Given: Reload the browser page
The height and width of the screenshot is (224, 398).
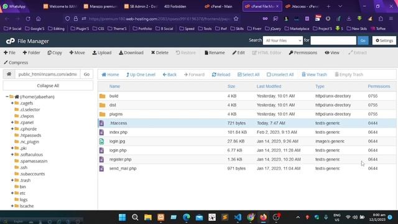Looking at the screenshot, I should tap(28, 19).
